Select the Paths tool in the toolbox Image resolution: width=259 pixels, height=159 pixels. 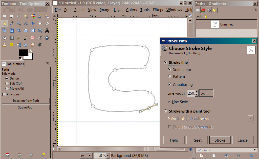coord(5,23)
